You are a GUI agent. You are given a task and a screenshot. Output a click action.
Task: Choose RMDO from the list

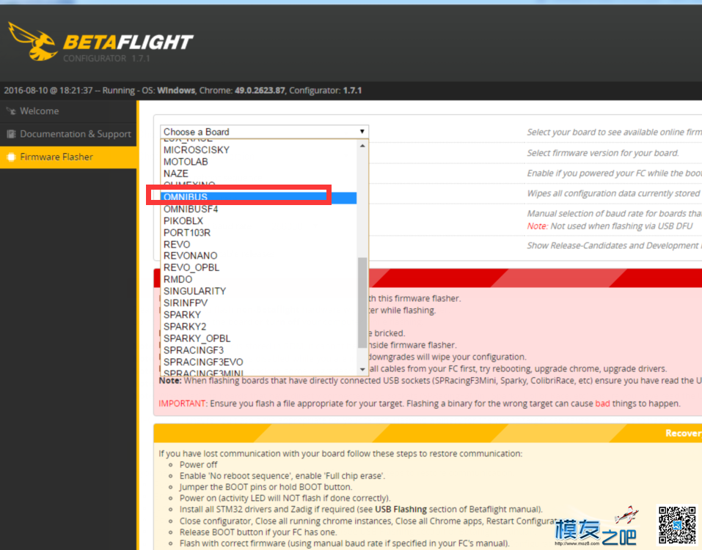(x=259, y=280)
